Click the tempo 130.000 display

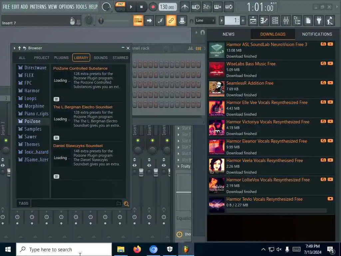coord(167,7)
